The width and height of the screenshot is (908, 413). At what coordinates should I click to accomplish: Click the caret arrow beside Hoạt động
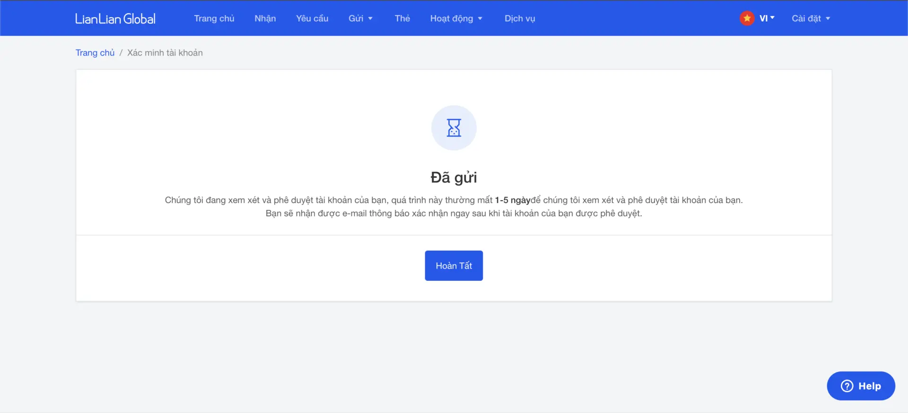(480, 19)
